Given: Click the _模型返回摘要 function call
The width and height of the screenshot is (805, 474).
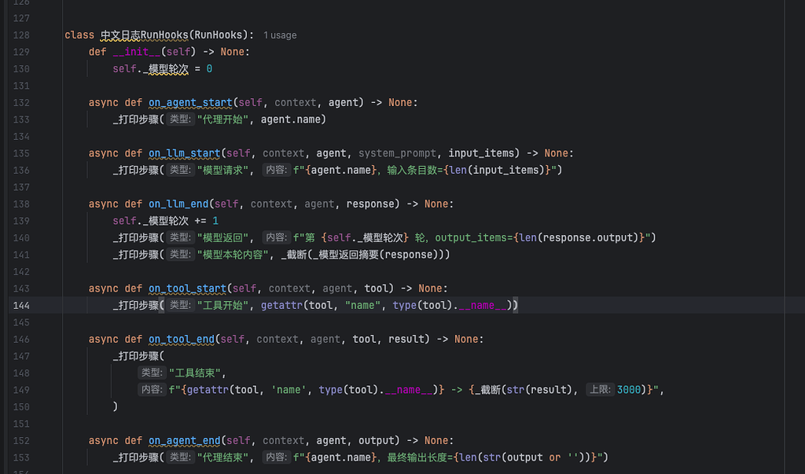Looking at the screenshot, I should click(346, 255).
